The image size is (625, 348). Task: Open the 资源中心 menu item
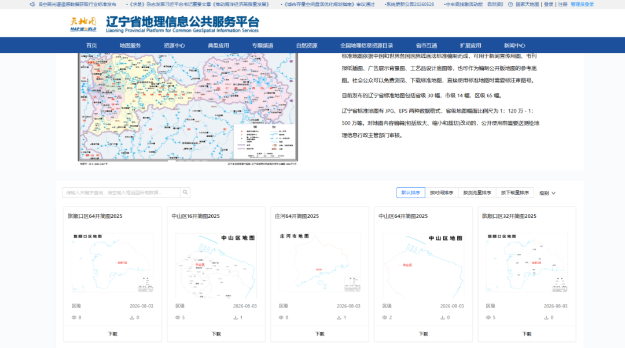(174, 46)
